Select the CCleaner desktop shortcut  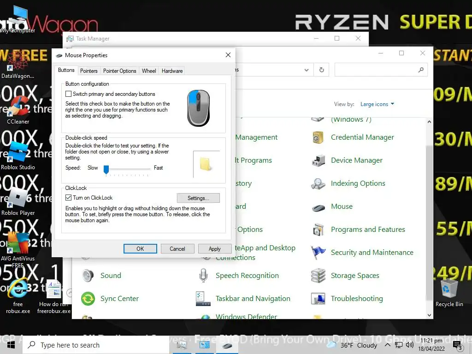18,110
